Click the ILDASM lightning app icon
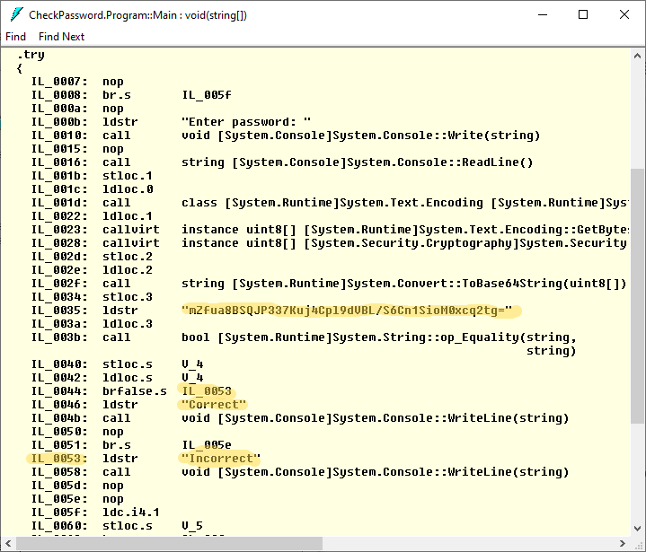The image size is (646, 552). pyautogui.click(x=16, y=15)
